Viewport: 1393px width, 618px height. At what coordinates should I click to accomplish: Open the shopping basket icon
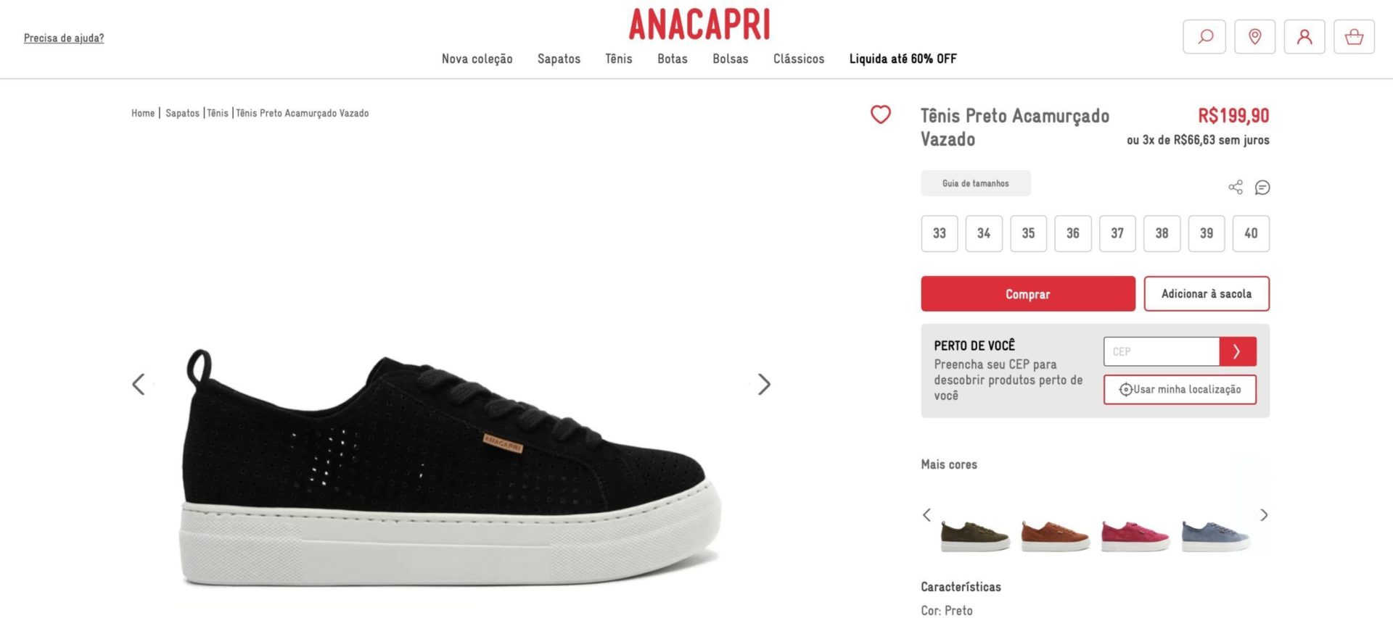tap(1354, 37)
